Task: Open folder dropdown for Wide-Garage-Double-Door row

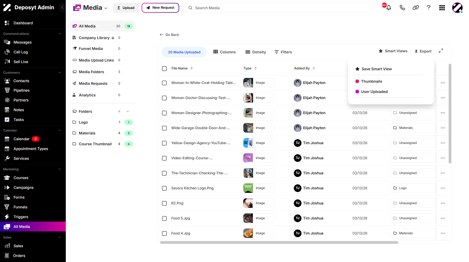Action: pos(413,128)
